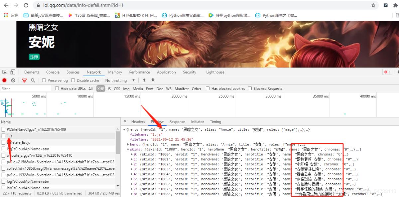Toggle the red filter funnel icon
This screenshot has height=197, width=399.
24,80
